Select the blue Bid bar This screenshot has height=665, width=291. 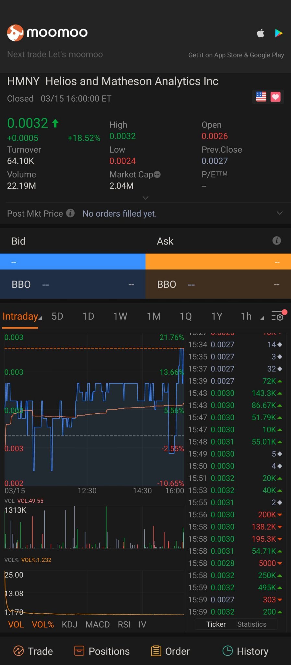click(x=73, y=262)
